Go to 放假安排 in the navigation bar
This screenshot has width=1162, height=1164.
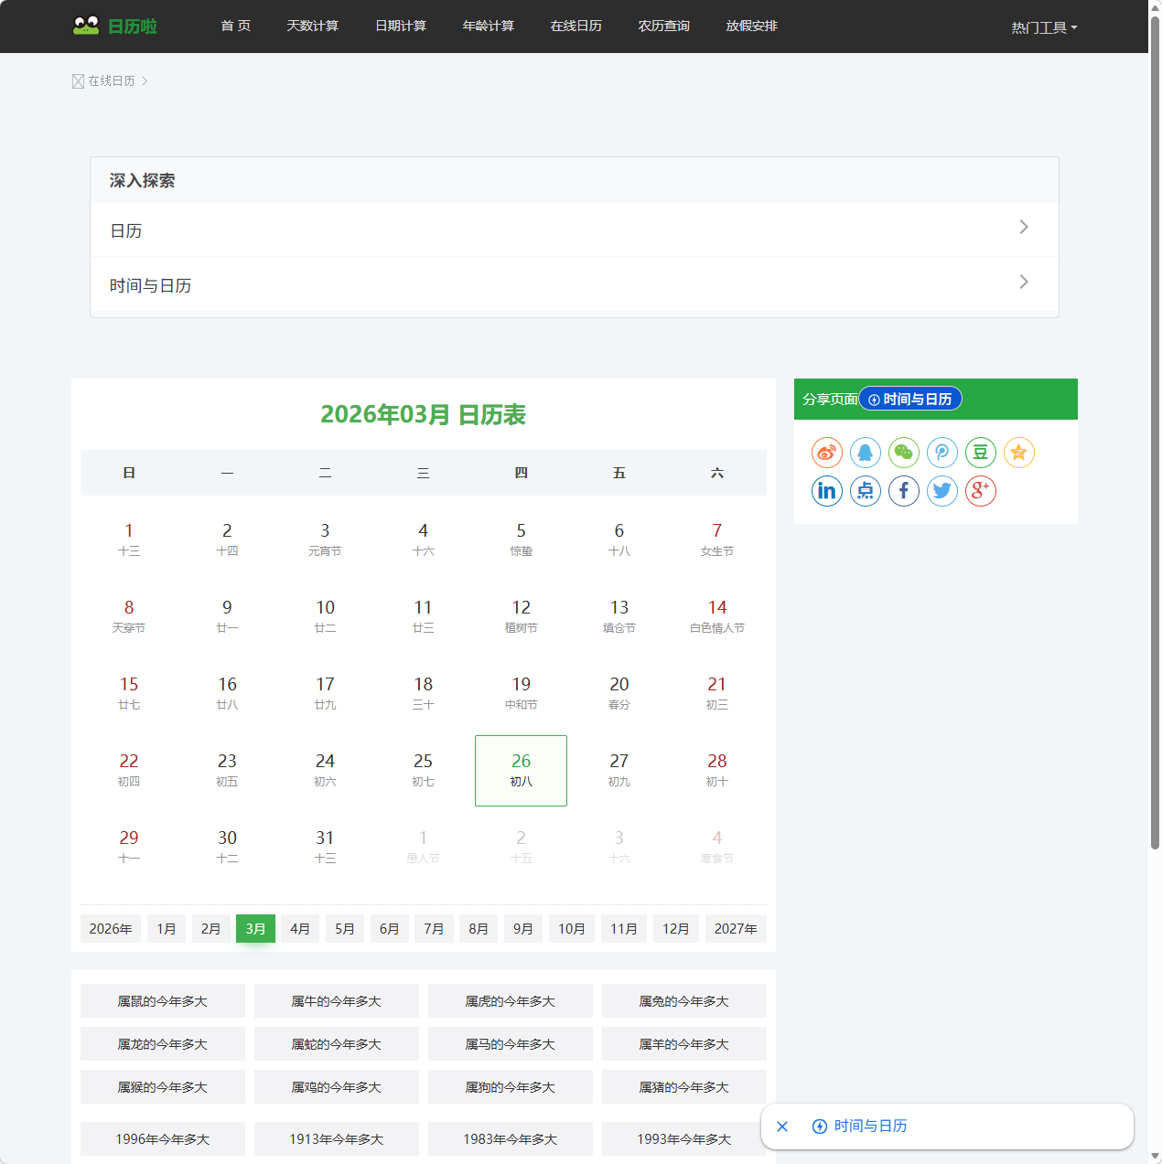click(751, 26)
